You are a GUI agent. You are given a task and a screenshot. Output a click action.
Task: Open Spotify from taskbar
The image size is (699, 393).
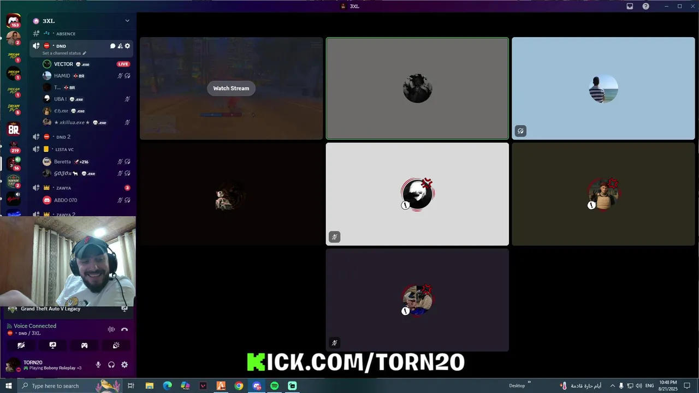(x=275, y=386)
